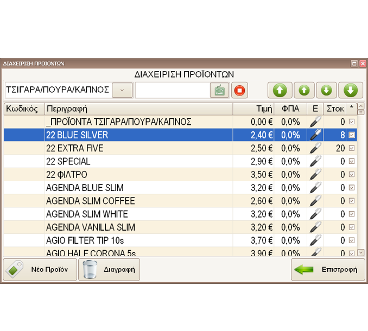The height and width of the screenshot is (331, 368).
Task: Move down one row with small down arrow
Action: tap(326, 90)
